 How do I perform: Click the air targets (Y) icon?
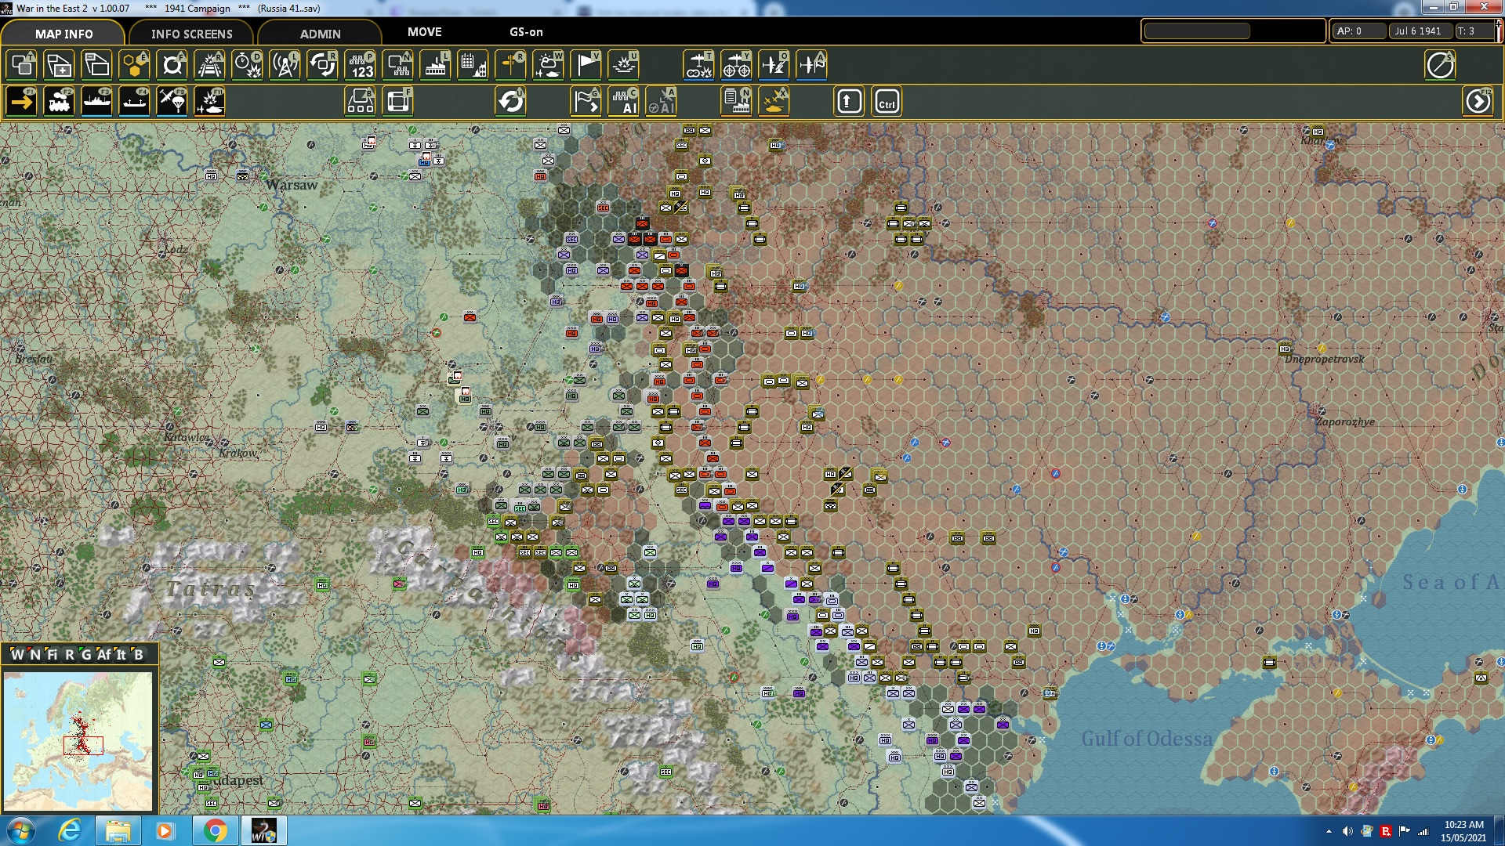pos(736,65)
